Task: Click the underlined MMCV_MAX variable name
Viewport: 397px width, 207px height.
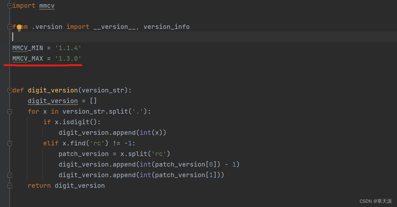Action: [x=28, y=59]
